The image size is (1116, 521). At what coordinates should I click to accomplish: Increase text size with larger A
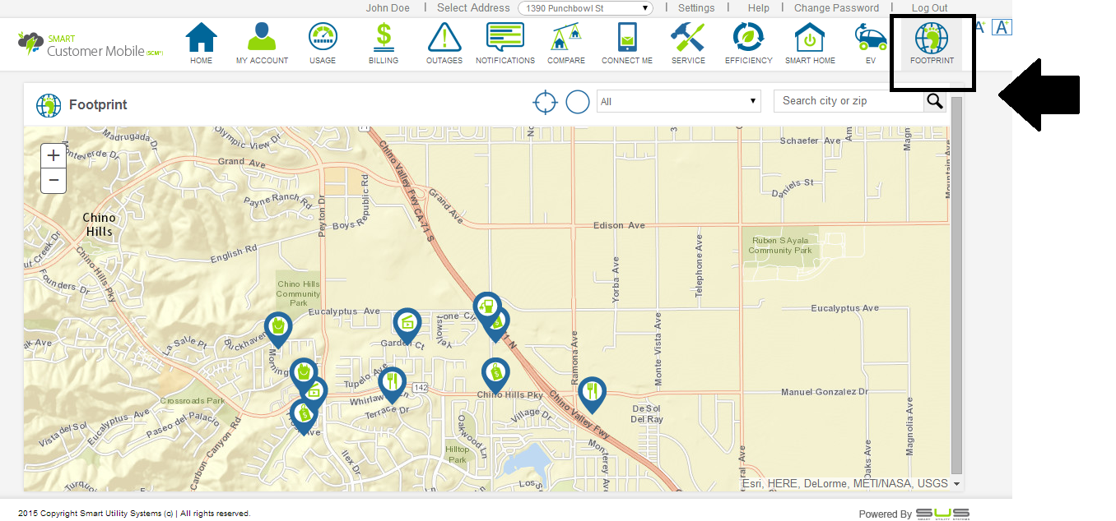click(x=1002, y=27)
